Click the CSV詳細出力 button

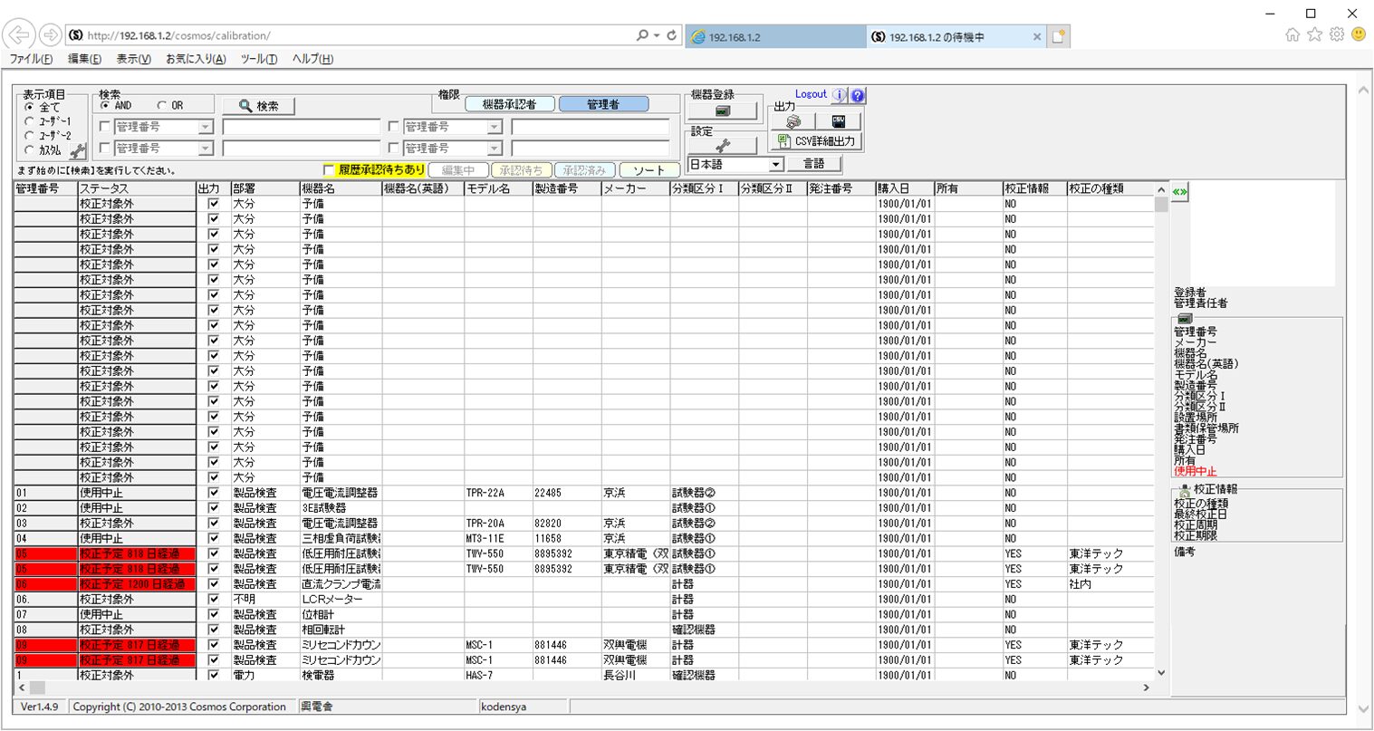(x=816, y=141)
